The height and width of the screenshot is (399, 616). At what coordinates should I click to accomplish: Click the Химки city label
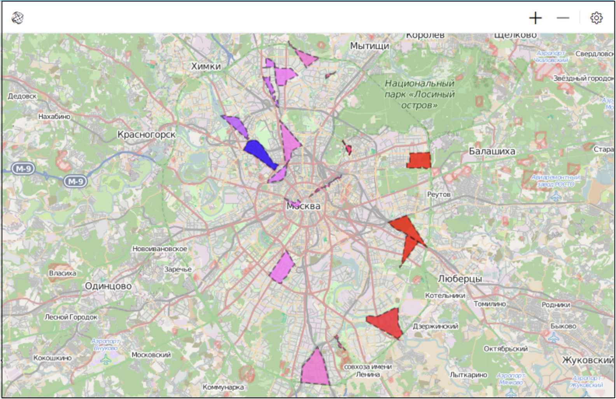pos(206,66)
